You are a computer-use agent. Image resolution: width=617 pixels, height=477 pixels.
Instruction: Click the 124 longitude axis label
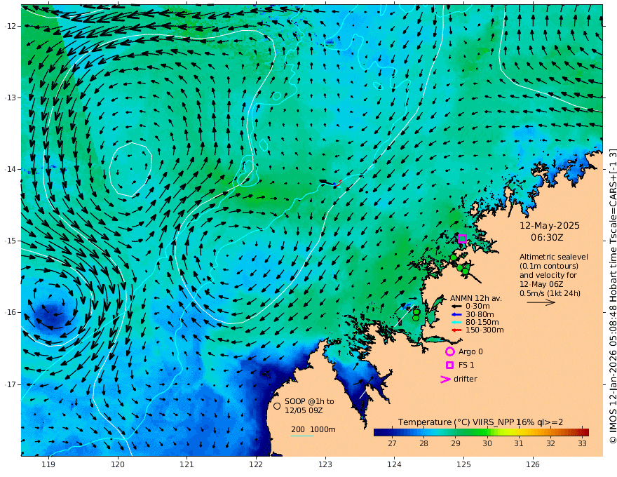(x=394, y=465)
